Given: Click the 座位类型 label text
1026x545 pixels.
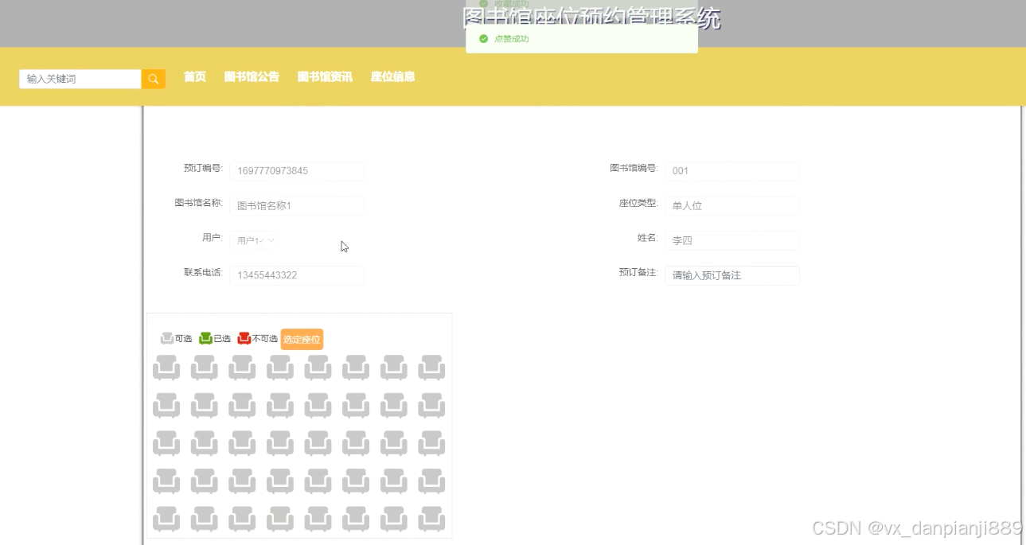Looking at the screenshot, I should (x=638, y=203).
